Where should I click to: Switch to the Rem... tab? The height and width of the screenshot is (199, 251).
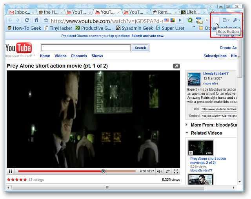162,12
